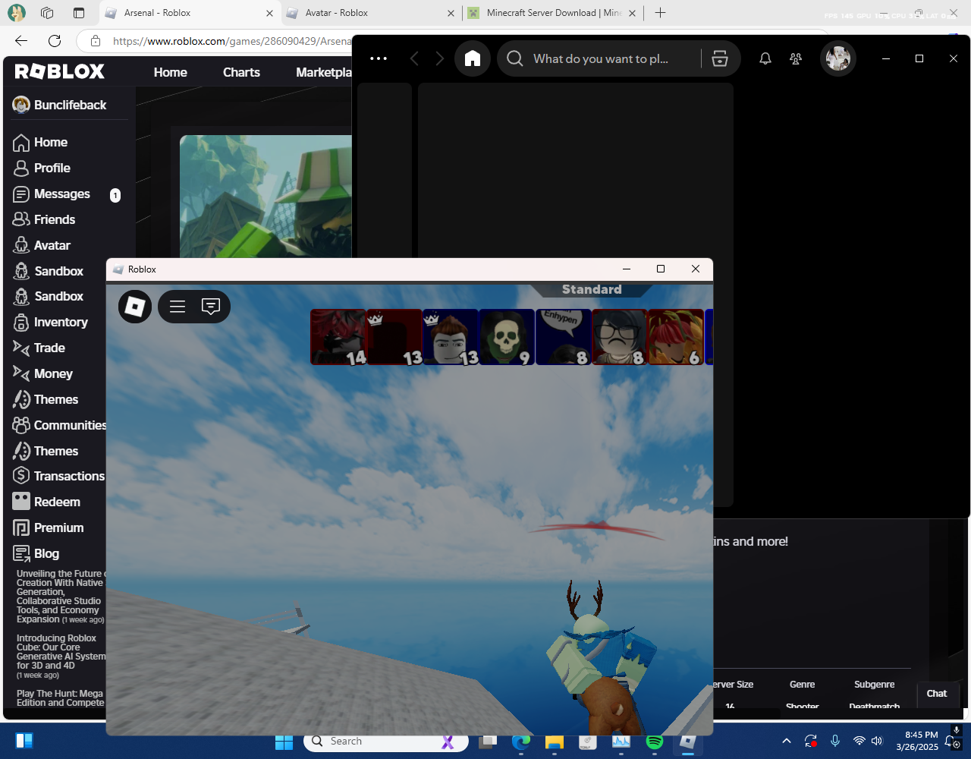Open the Roblox menu button in game window
The width and height of the screenshot is (971, 759).
[x=135, y=307]
